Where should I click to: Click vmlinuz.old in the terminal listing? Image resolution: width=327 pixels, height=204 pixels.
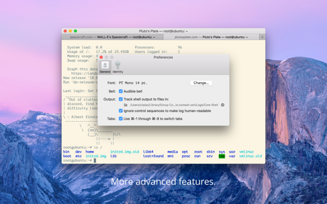[251, 156]
